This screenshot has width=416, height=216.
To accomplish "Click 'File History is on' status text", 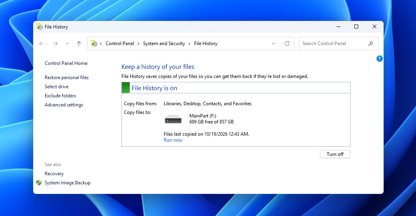I will click(x=154, y=88).
